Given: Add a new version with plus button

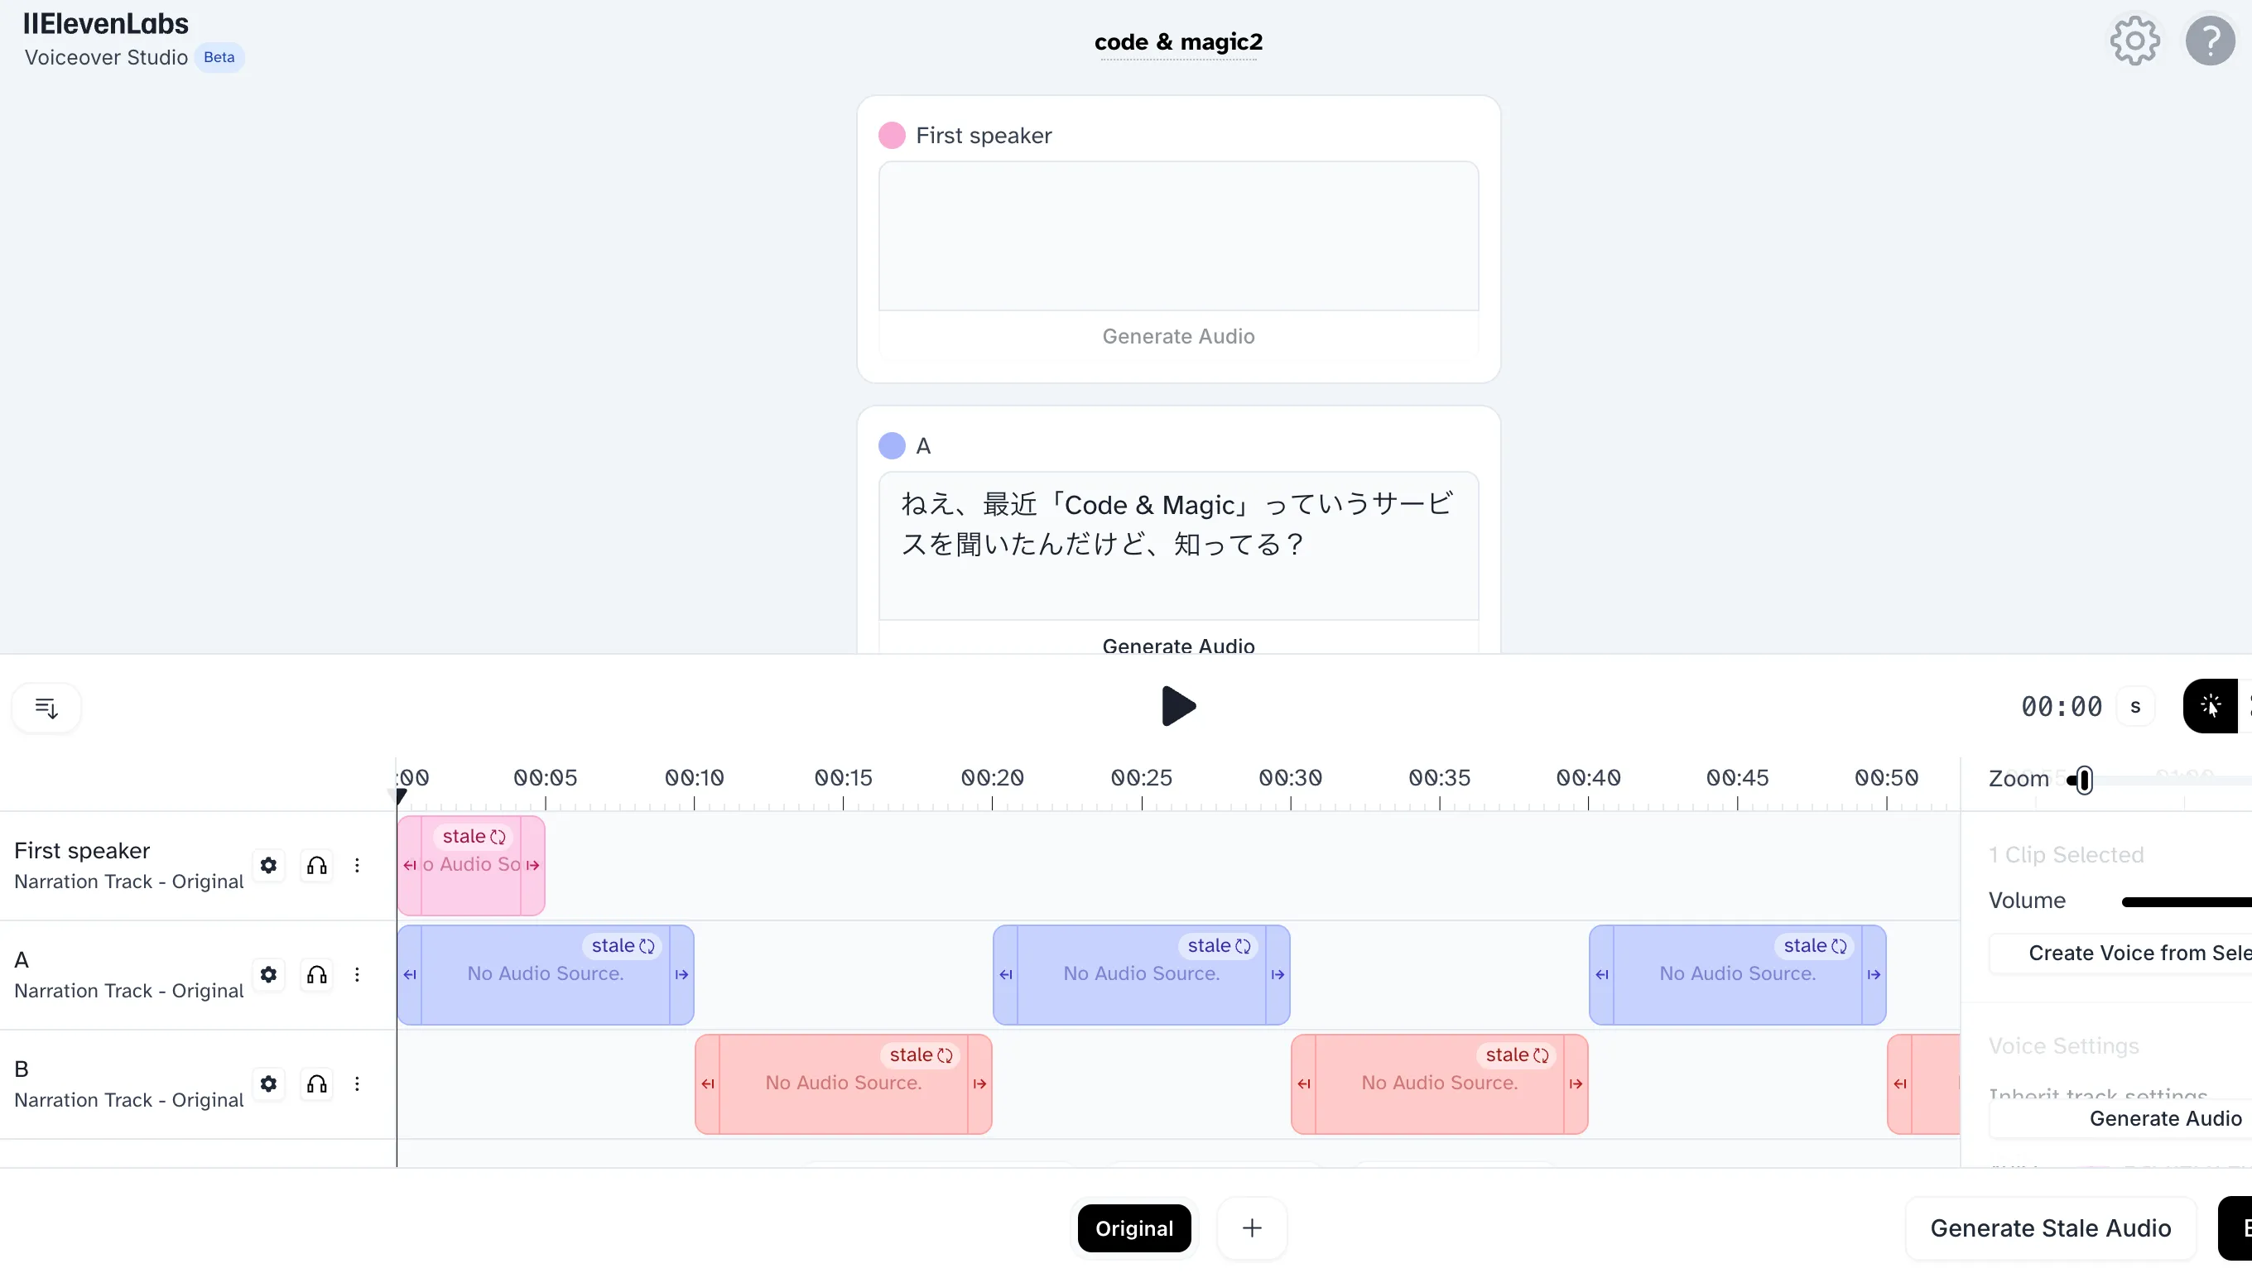Looking at the screenshot, I should pos(1252,1228).
